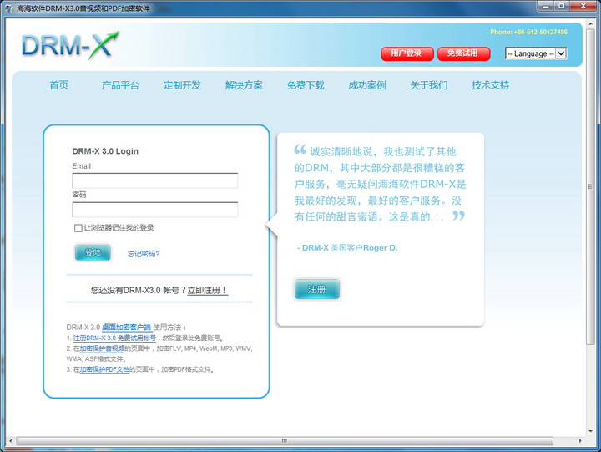Open the 首页 menu item
Screen dimensions: 601x452
point(59,85)
